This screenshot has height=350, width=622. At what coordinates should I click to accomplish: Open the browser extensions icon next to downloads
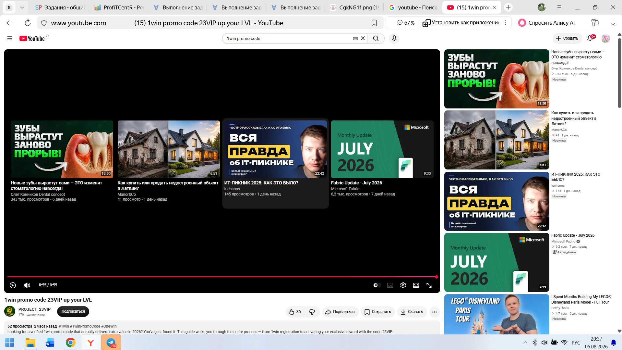[595, 23]
